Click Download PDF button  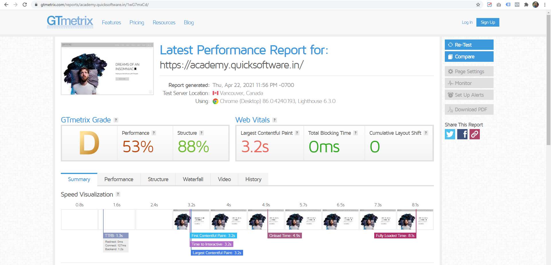point(469,110)
